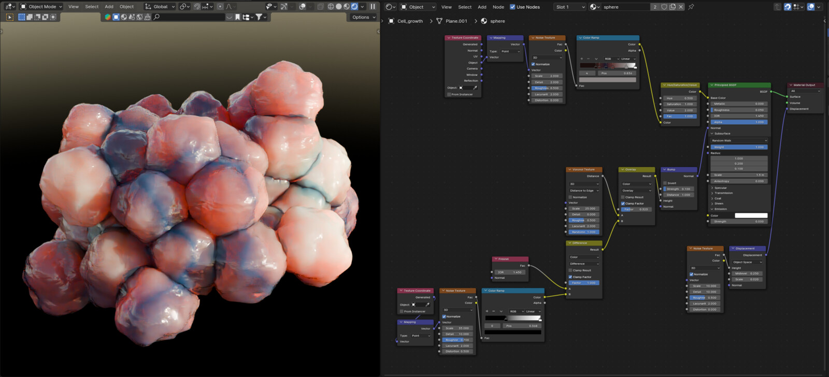Screen dimensions: 829x377
Task: Open the Object Mode dropdown in the viewport
Action: tap(41, 7)
